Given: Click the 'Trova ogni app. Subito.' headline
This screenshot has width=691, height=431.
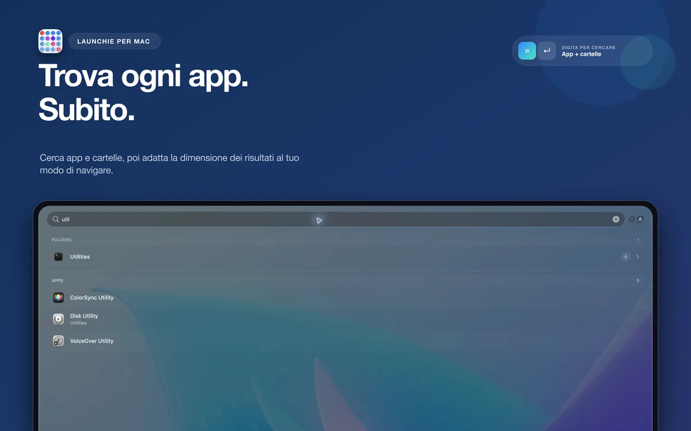Looking at the screenshot, I should (x=144, y=92).
